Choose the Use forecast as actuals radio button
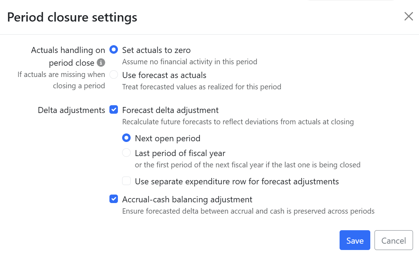This screenshot has width=419, height=256. coord(114,75)
